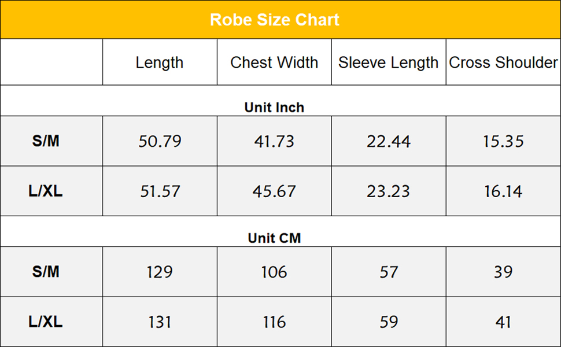Image resolution: width=561 pixels, height=347 pixels.
Task: Select the 23.23 sleeve length value
Action: (x=389, y=191)
